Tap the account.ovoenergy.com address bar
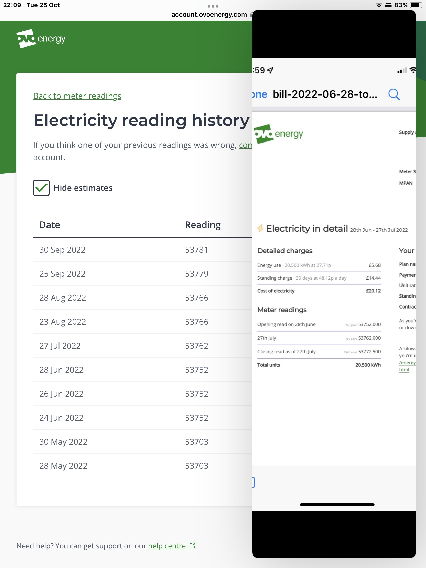Image resolution: width=426 pixels, height=568 pixels. coord(209,15)
